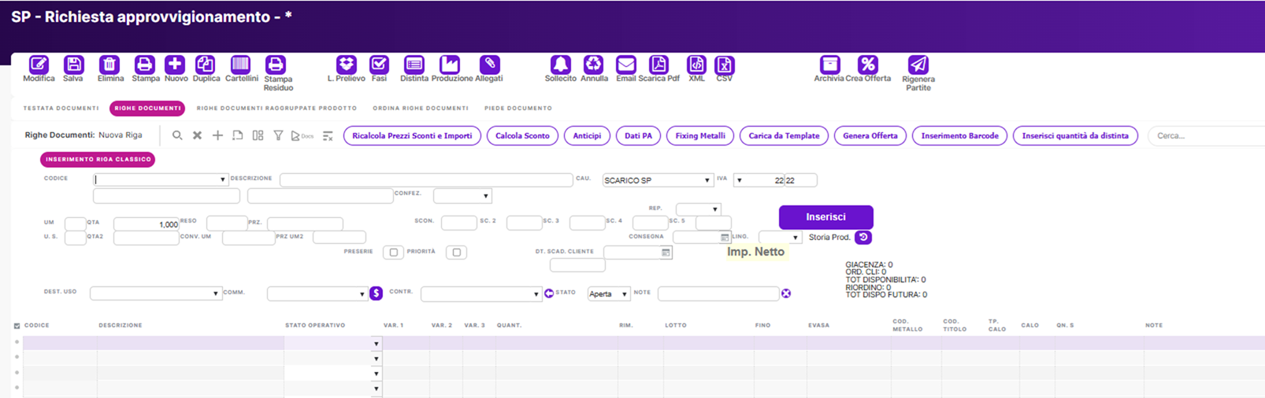Click Ricalcola Prezzi Sconti e Importi
The height and width of the screenshot is (398, 1265).
(x=412, y=136)
